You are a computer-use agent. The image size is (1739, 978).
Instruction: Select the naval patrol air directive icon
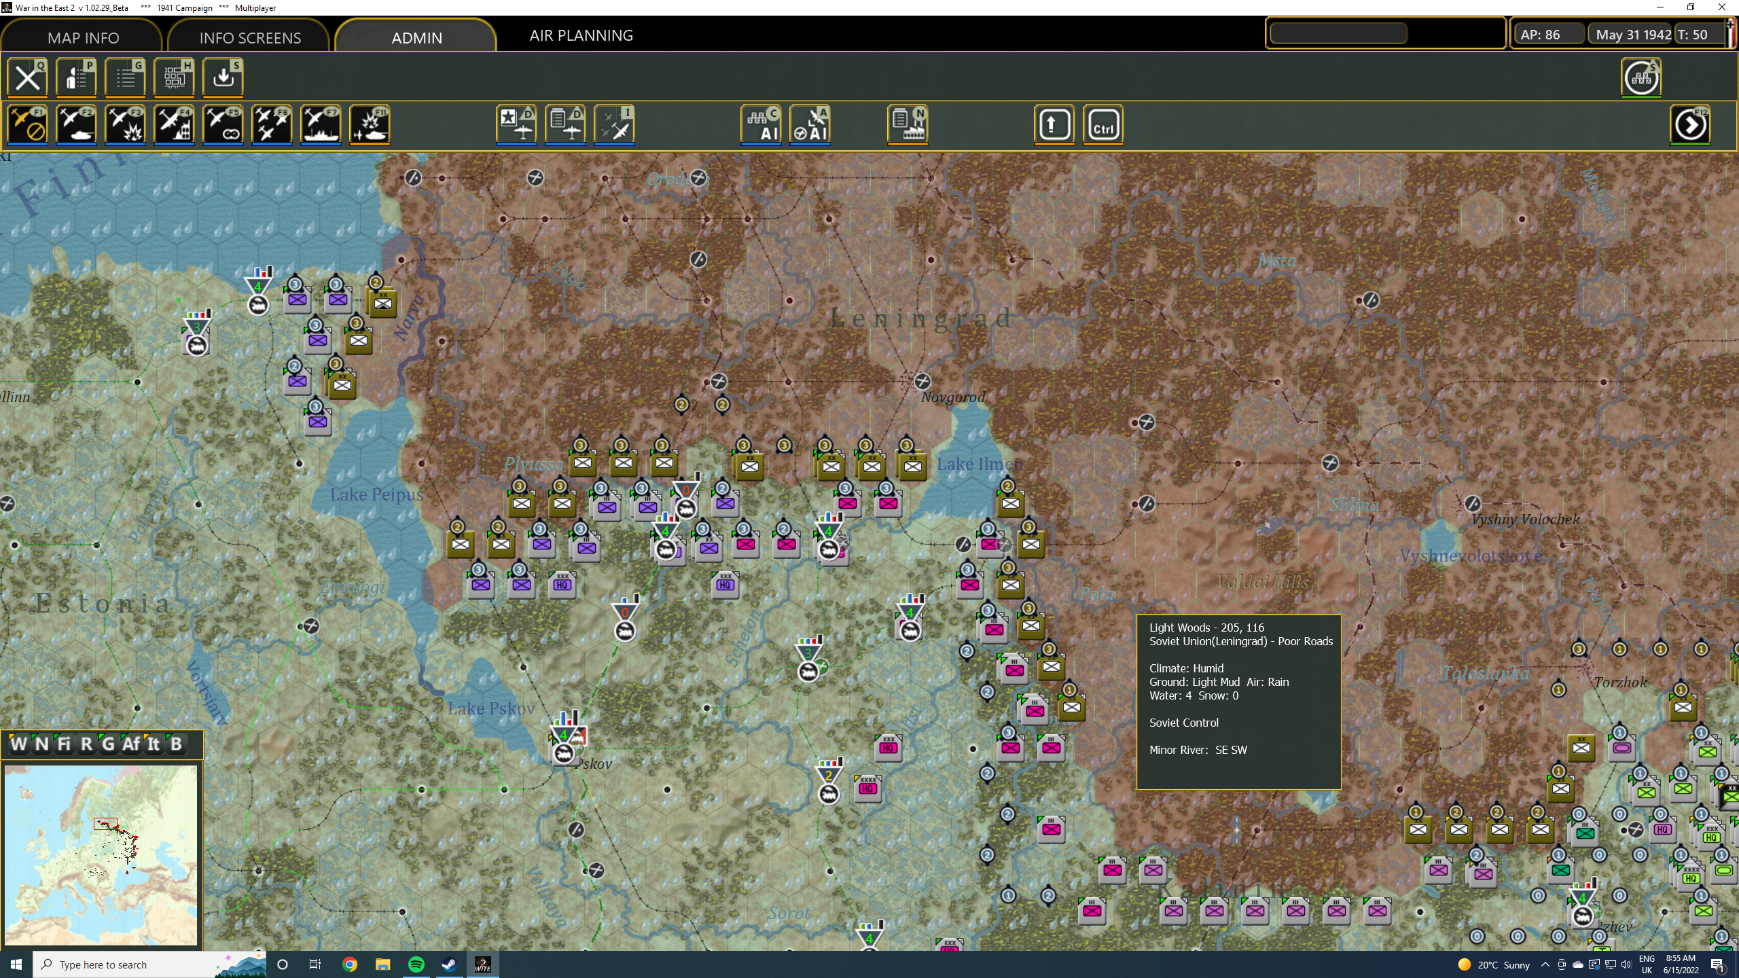click(320, 125)
